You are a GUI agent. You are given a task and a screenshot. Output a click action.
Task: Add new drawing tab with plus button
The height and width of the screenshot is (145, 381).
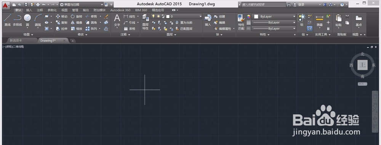pos(73,41)
